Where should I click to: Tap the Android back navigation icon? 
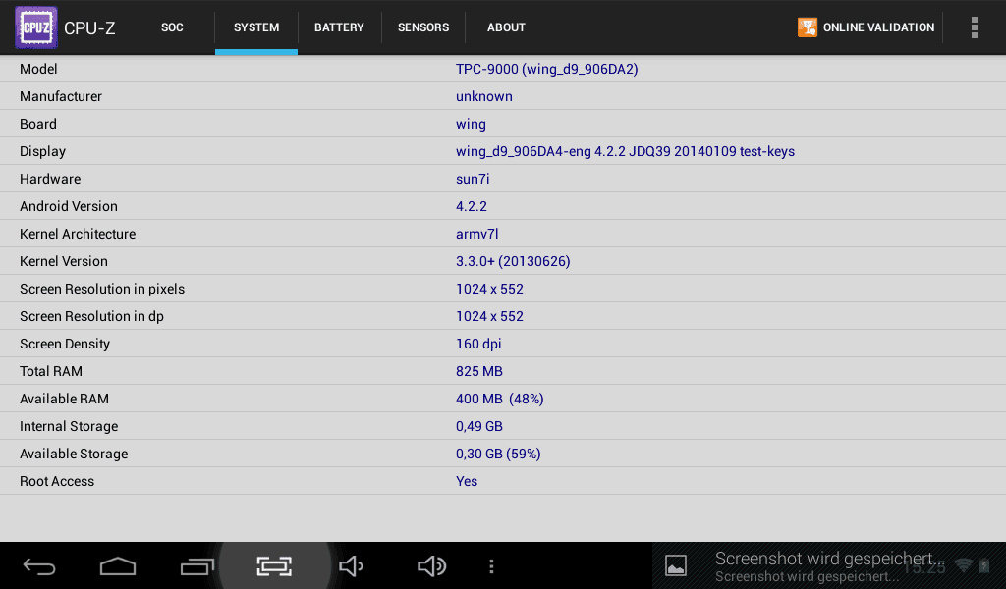(39, 566)
